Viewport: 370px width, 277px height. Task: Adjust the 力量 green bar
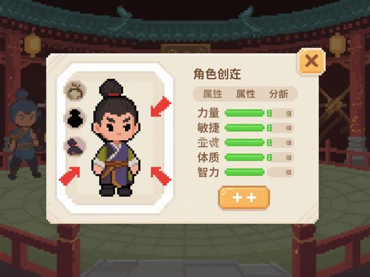244,113
